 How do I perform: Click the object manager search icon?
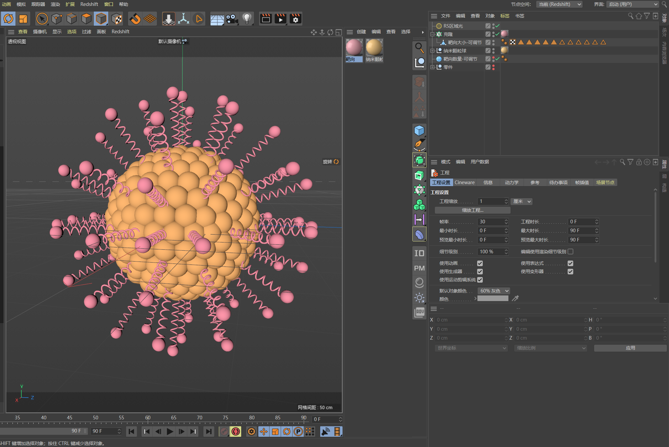(x=630, y=16)
